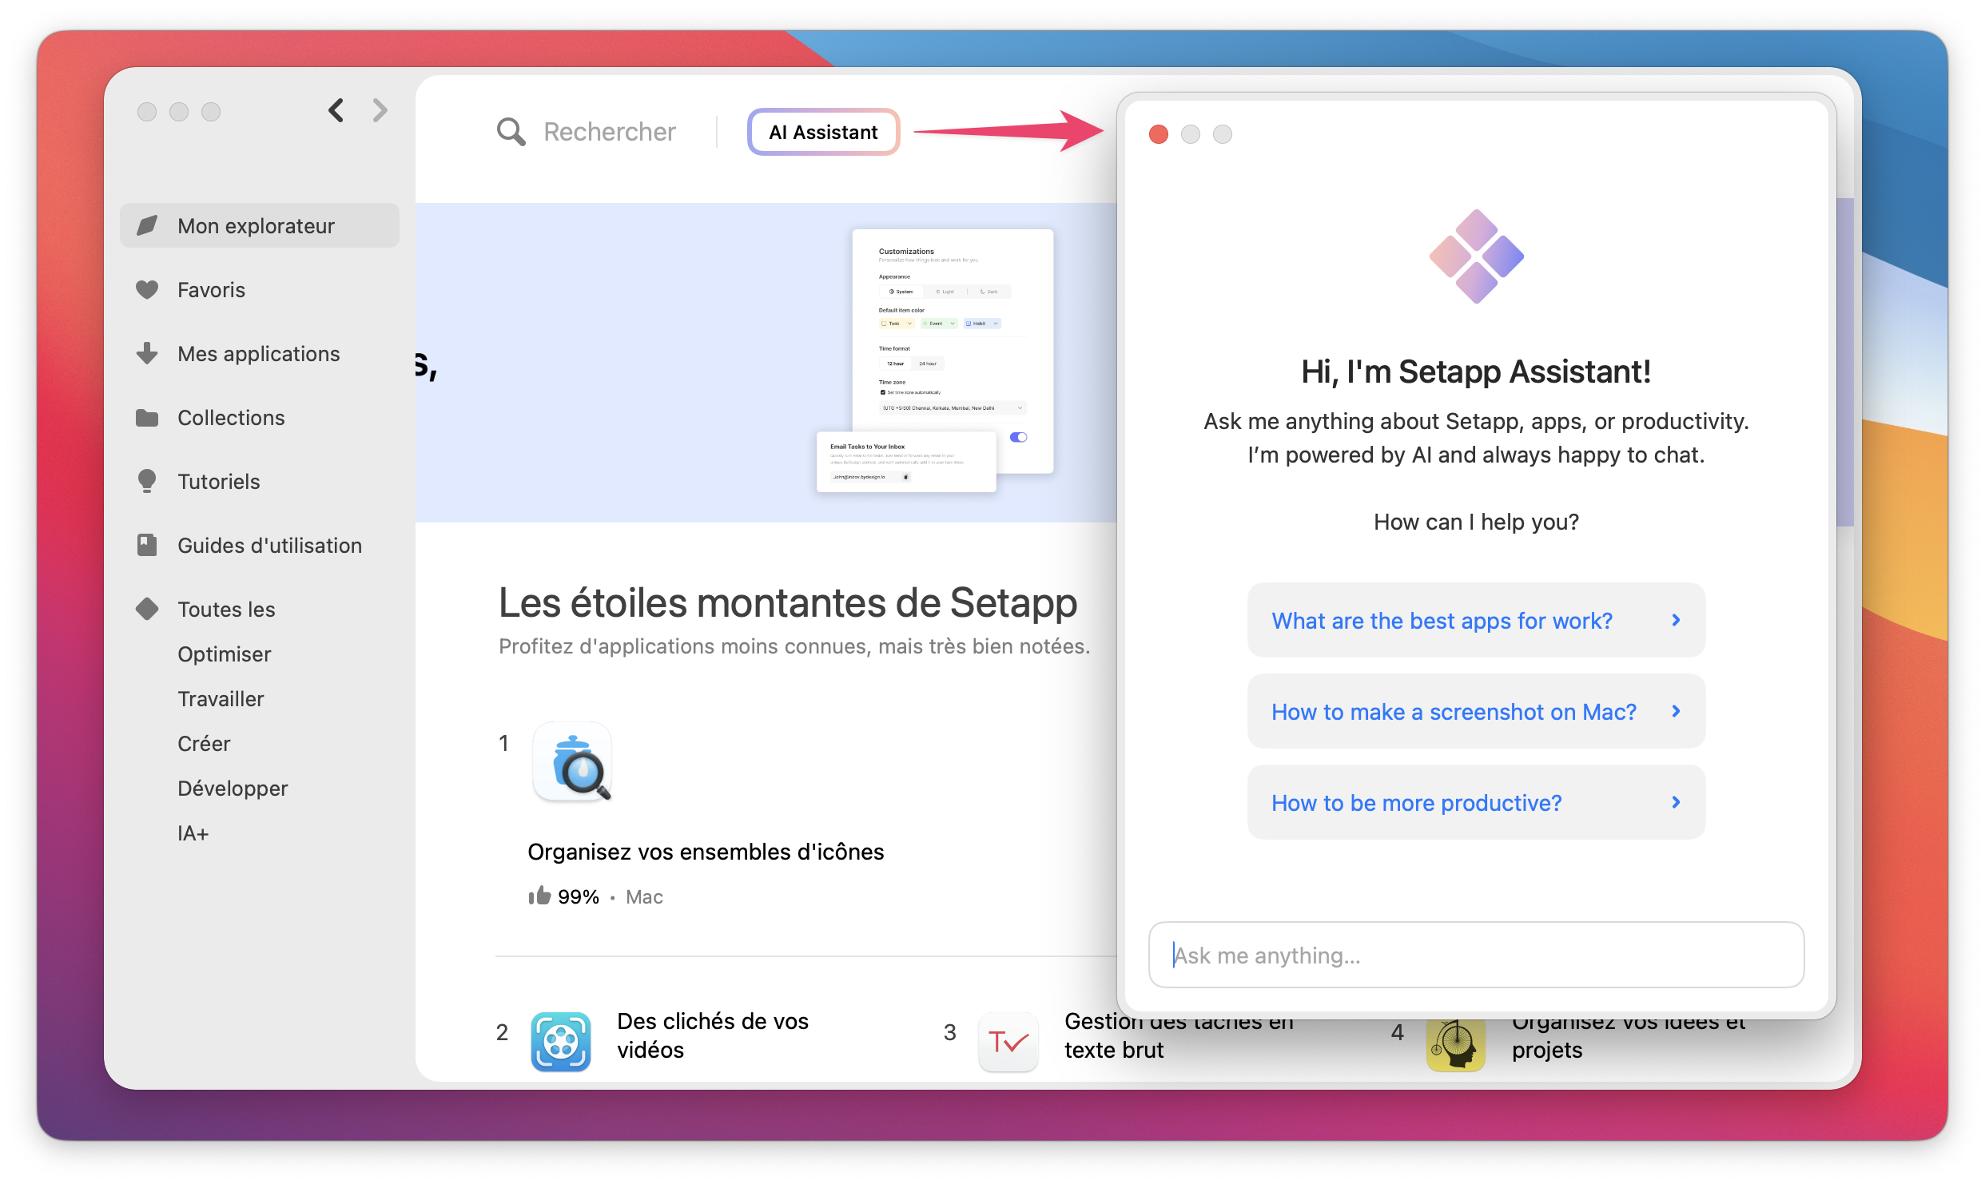Ask What are the best apps for work?
The image size is (1985, 1184).
pos(1476,621)
